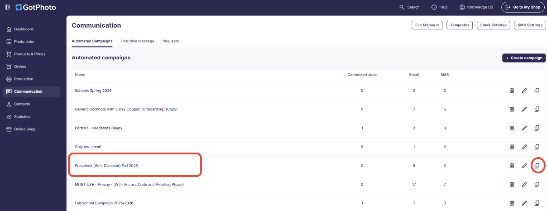Click MUST USE - Prepay+ campaign name
Image resolution: width=547 pixels, height=211 pixels.
pyautogui.click(x=129, y=184)
